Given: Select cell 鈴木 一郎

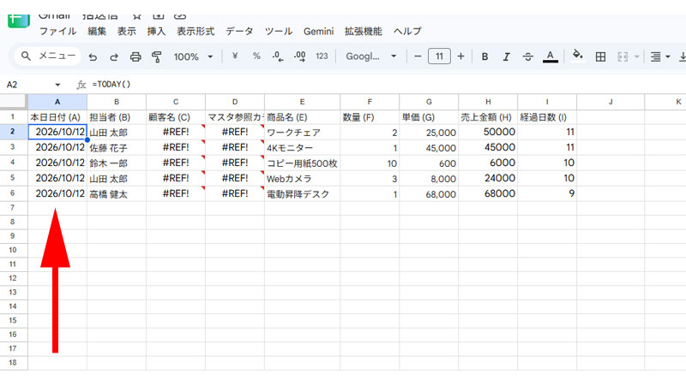Looking at the screenshot, I should [117, 163].
